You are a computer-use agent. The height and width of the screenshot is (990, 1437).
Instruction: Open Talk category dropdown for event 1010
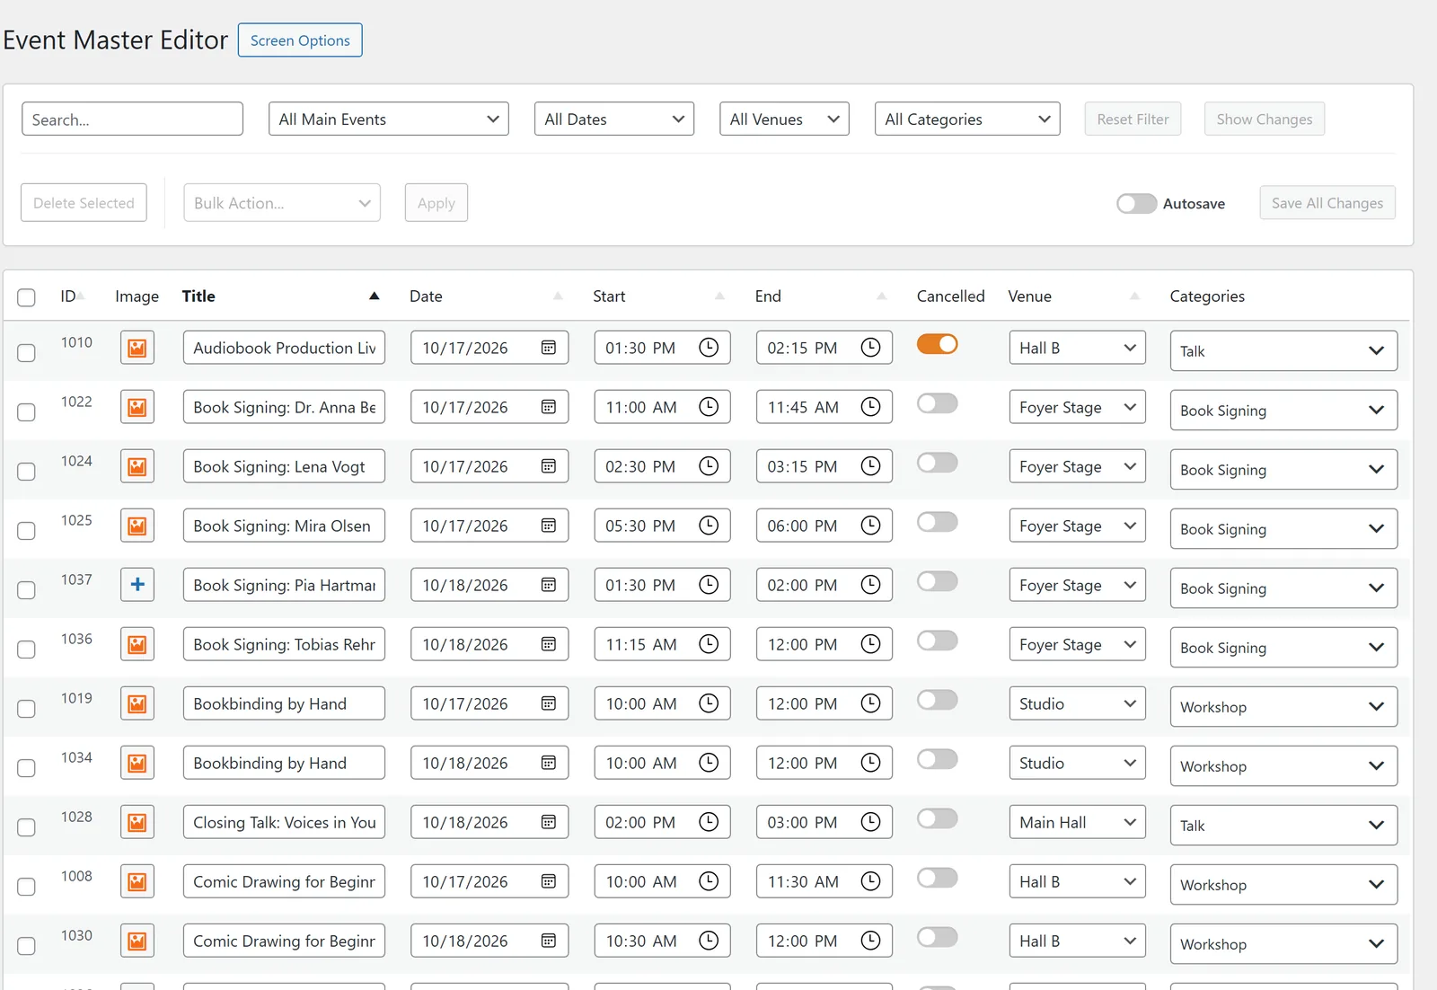coord(1283,351)
